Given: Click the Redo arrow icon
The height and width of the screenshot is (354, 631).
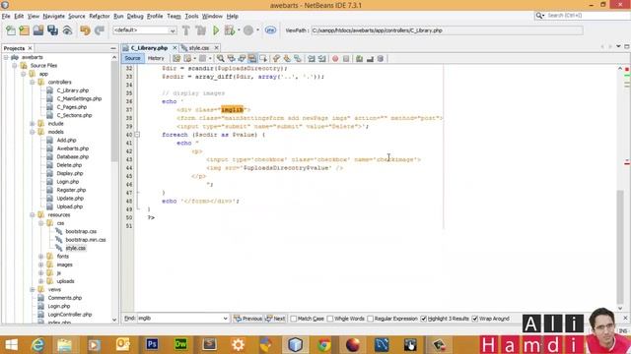Looking at the screenshot, I should pos(100,30).
